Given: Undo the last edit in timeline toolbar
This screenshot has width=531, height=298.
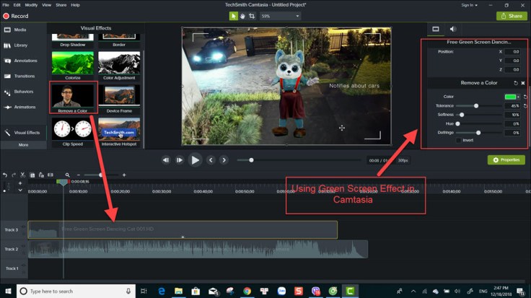Looking at the screenshot, I should [5, 175].
